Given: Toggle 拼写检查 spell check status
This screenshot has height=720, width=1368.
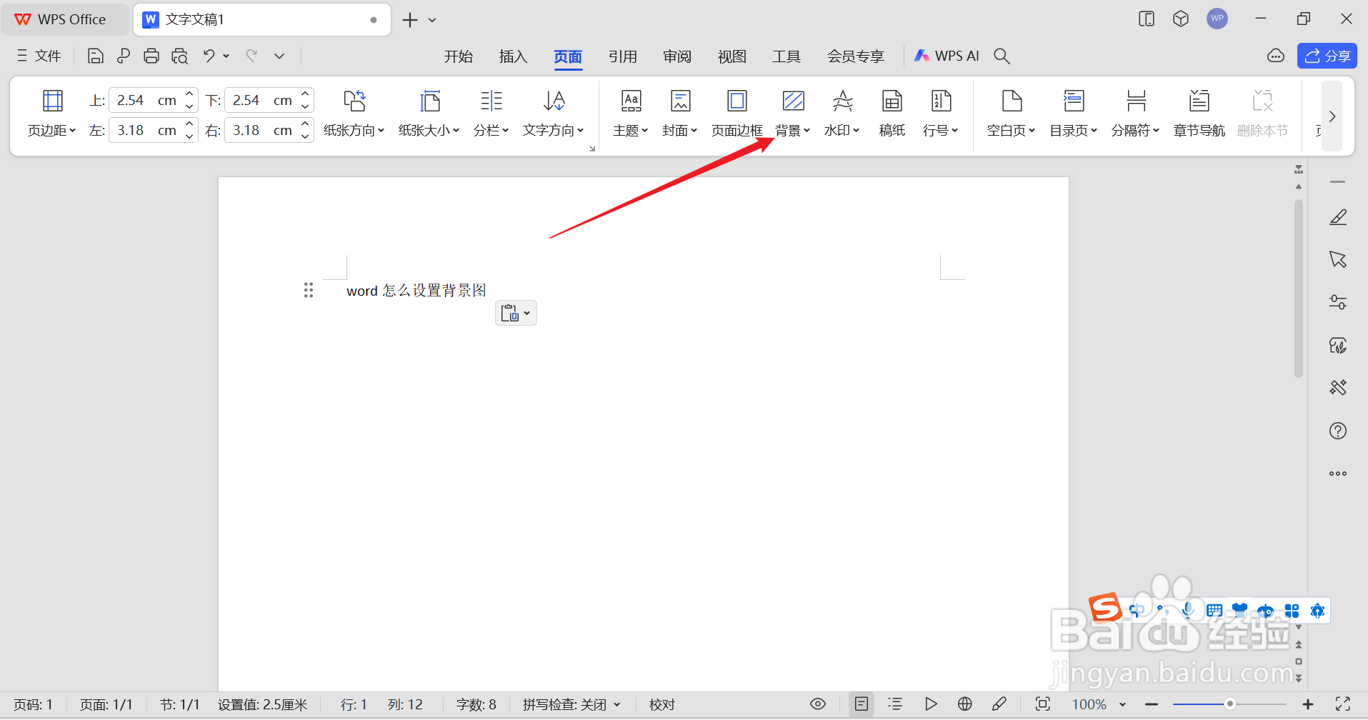Looking at the screenshot, I should 571,705.
